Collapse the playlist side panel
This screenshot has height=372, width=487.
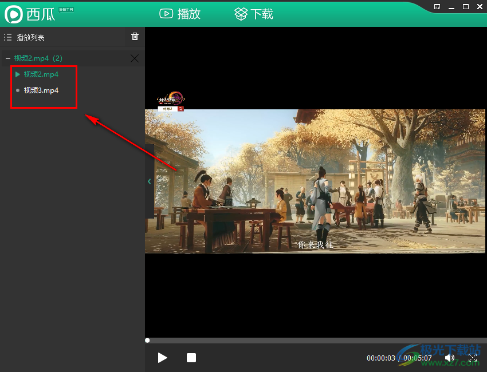tap(150, 181)
